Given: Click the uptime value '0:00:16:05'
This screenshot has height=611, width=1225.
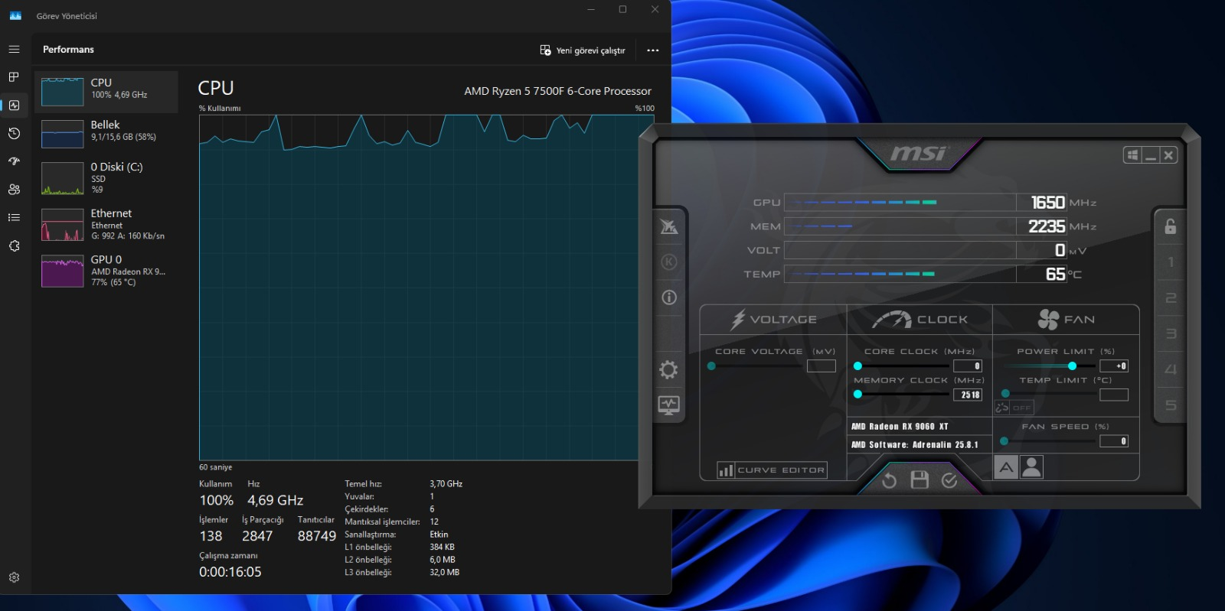Looking at the screenshot, I should point(230,572).
